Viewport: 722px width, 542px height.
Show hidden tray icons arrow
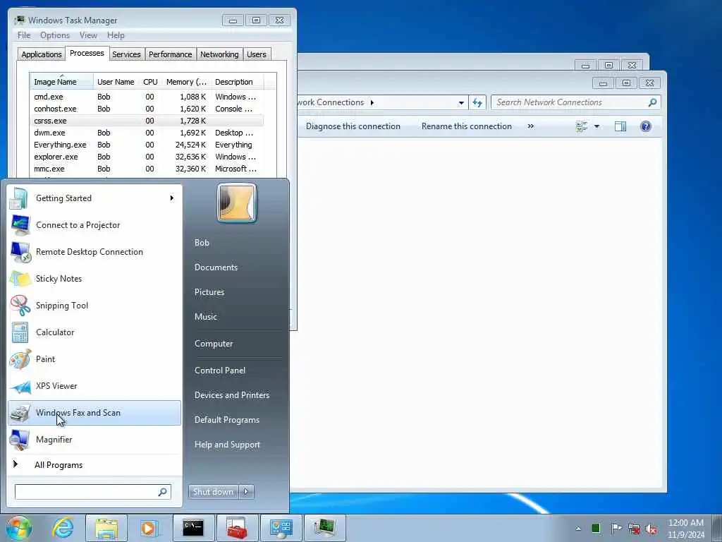pyautogui.click(x=578, y=529)
